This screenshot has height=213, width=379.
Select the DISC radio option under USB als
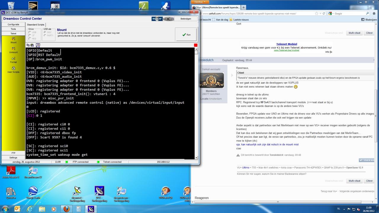[x=45, y=32]
